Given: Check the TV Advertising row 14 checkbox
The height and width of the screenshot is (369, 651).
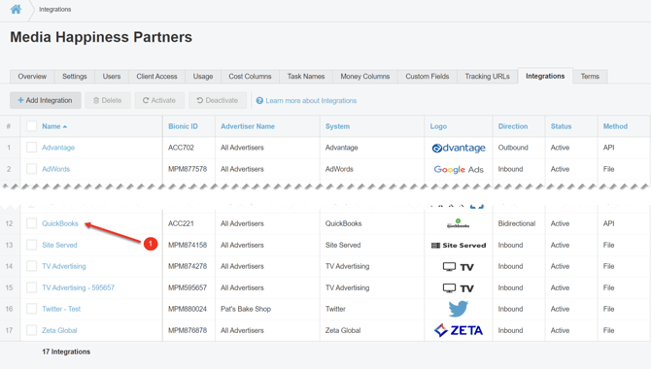Looking at the screenshot, I should coord(31,266).
